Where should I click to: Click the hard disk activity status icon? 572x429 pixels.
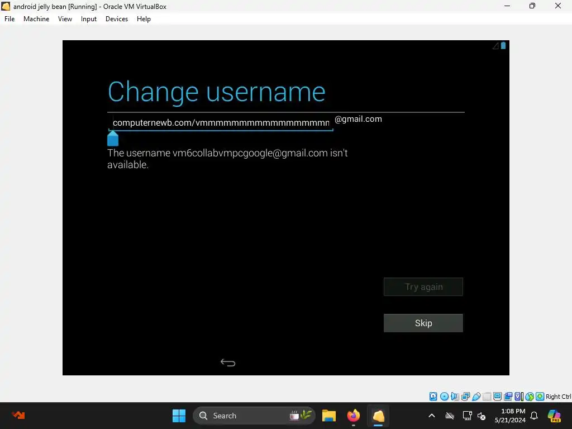click(x=433, y=397)
